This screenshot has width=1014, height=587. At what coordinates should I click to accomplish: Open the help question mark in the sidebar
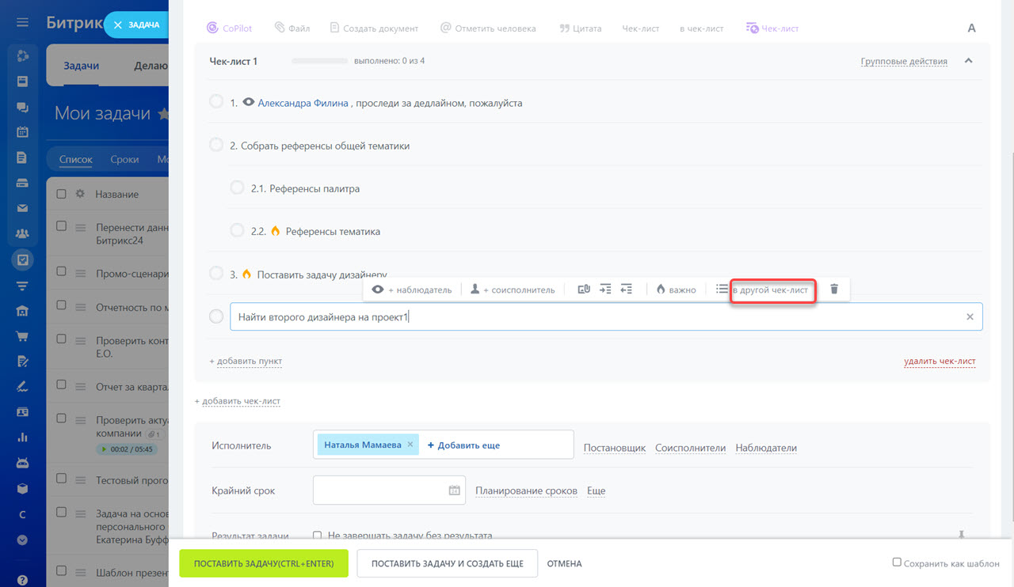[x=22, y=580]
